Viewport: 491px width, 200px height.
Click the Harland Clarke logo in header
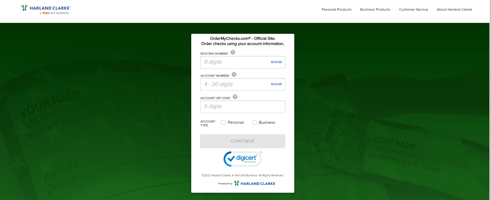(46, 9)
